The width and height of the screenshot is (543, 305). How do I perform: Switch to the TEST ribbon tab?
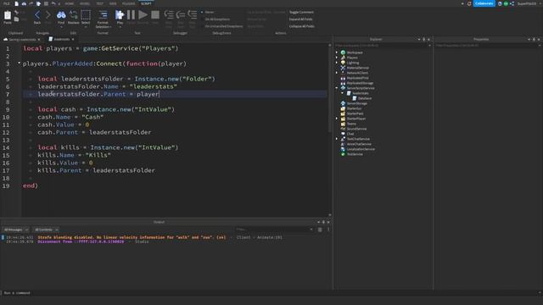click(100, 3)
